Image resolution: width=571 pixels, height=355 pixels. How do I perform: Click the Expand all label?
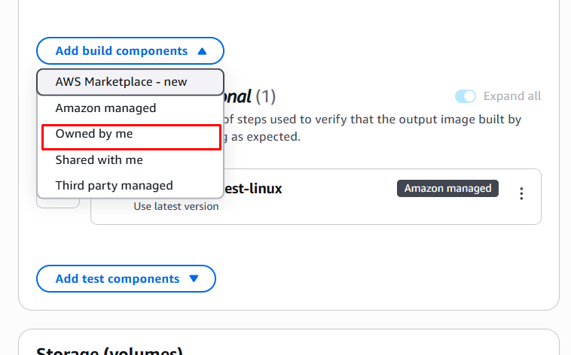pyautogui.click(x=512, y=96)
